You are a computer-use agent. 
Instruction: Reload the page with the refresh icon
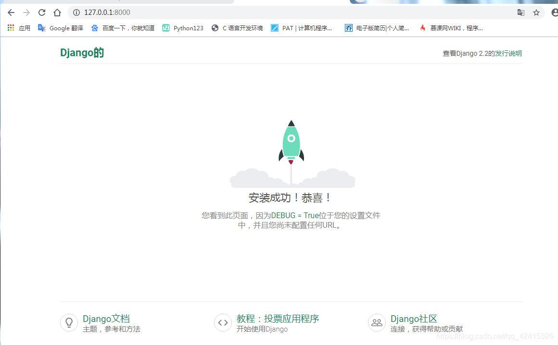click(42, 13)
